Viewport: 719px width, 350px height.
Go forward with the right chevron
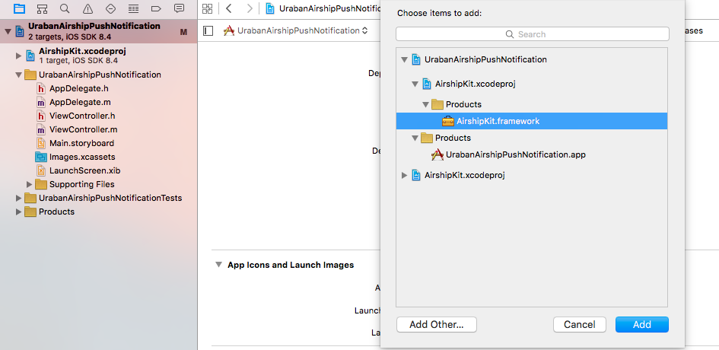pos(249,8)
